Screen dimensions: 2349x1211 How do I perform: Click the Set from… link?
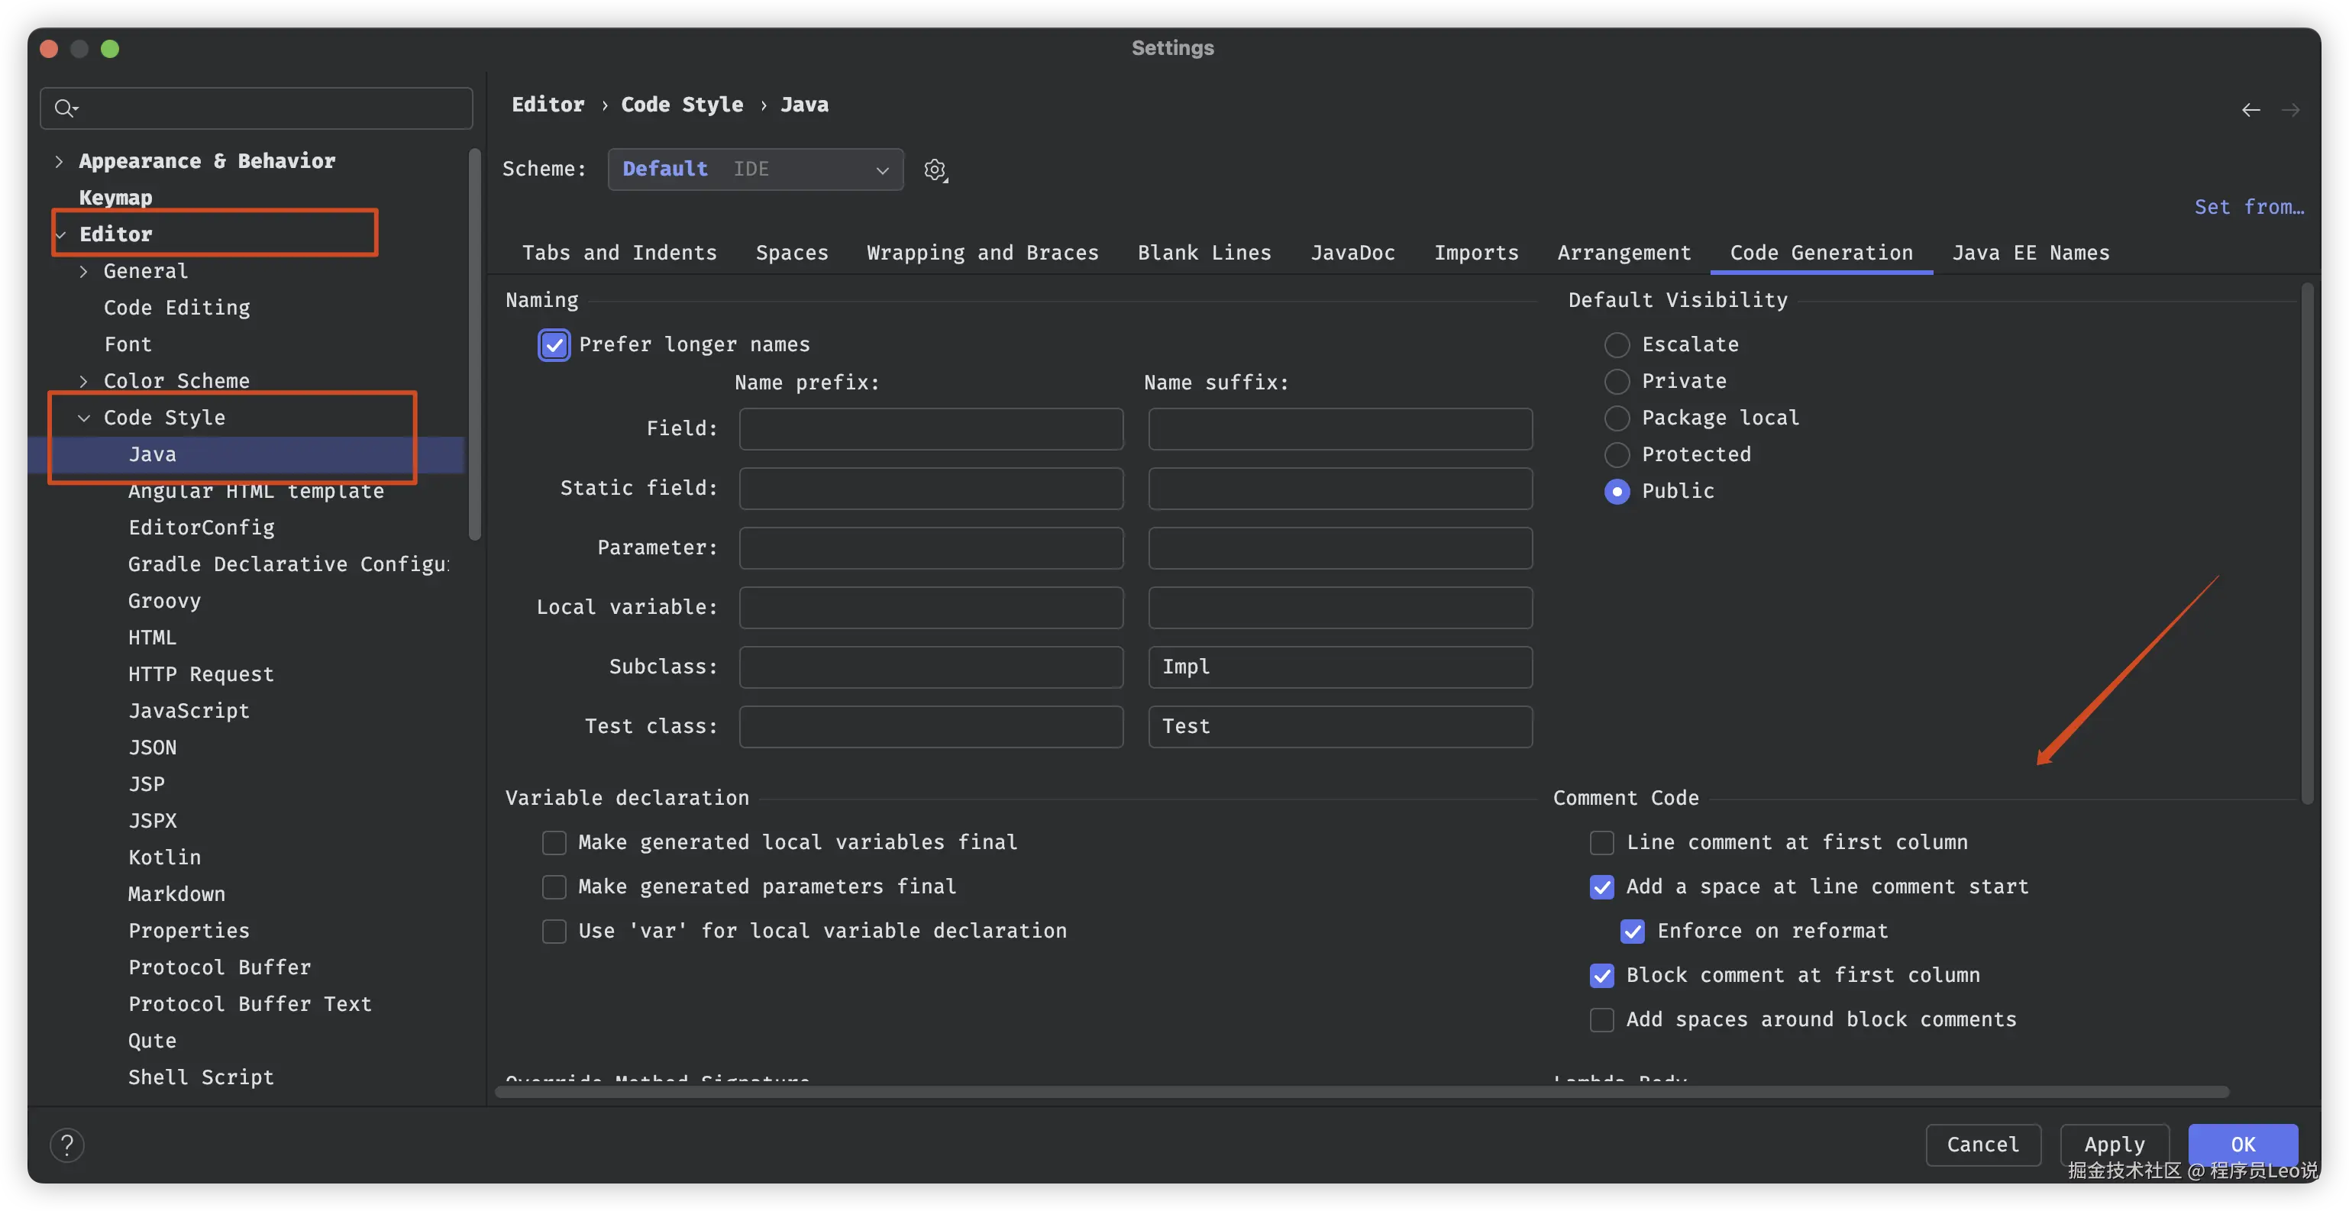coord(2249,207)
